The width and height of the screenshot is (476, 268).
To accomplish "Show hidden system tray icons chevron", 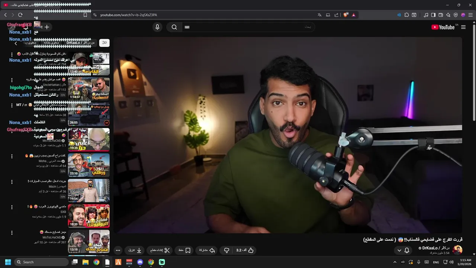I will (395, 262).
